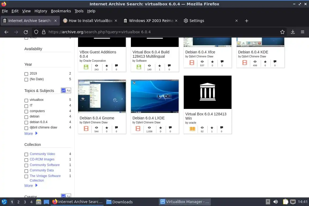
Task: Switch Topics & Subjects to chart view
Action: click(64, 90)
